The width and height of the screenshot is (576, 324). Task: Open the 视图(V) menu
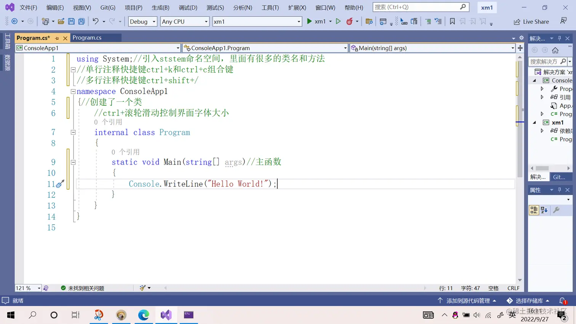point(82,8)
